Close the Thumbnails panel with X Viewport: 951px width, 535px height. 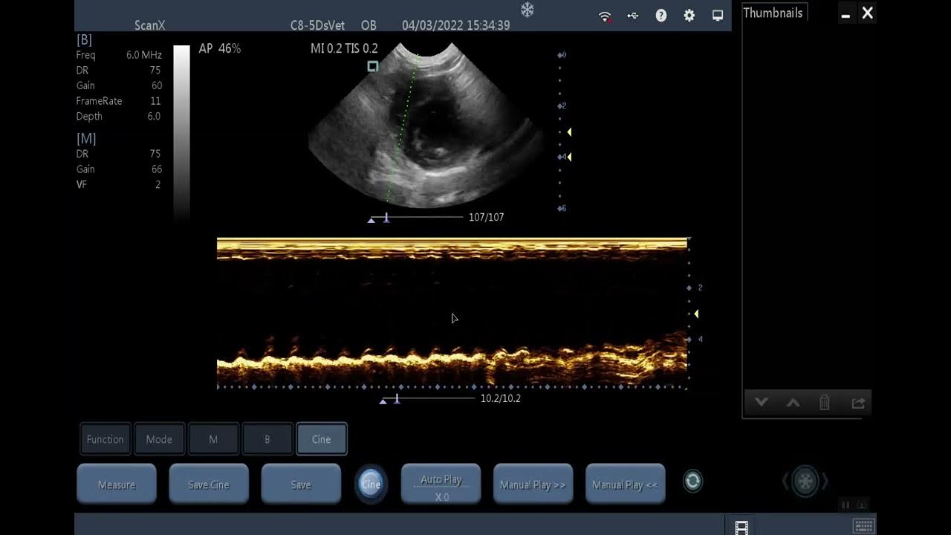click(x=867, y=13)
